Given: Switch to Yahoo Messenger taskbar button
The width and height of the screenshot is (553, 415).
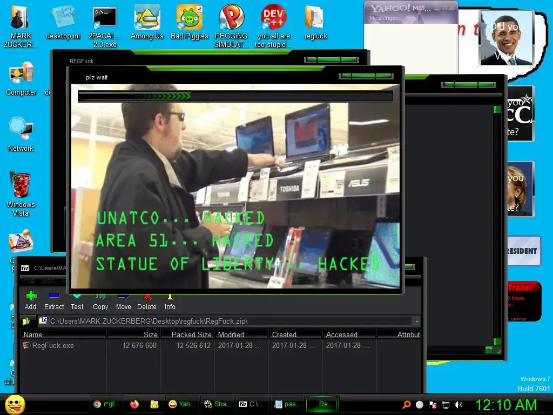Looking at the screenshot, I should coord(181,404).
